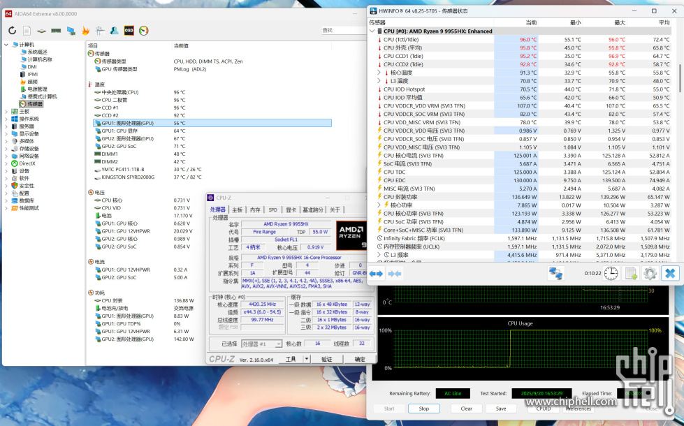Open HWiNFO sensor settings gear icon
The height and width of the screenshot is (426, 684).
pos(650,273)
